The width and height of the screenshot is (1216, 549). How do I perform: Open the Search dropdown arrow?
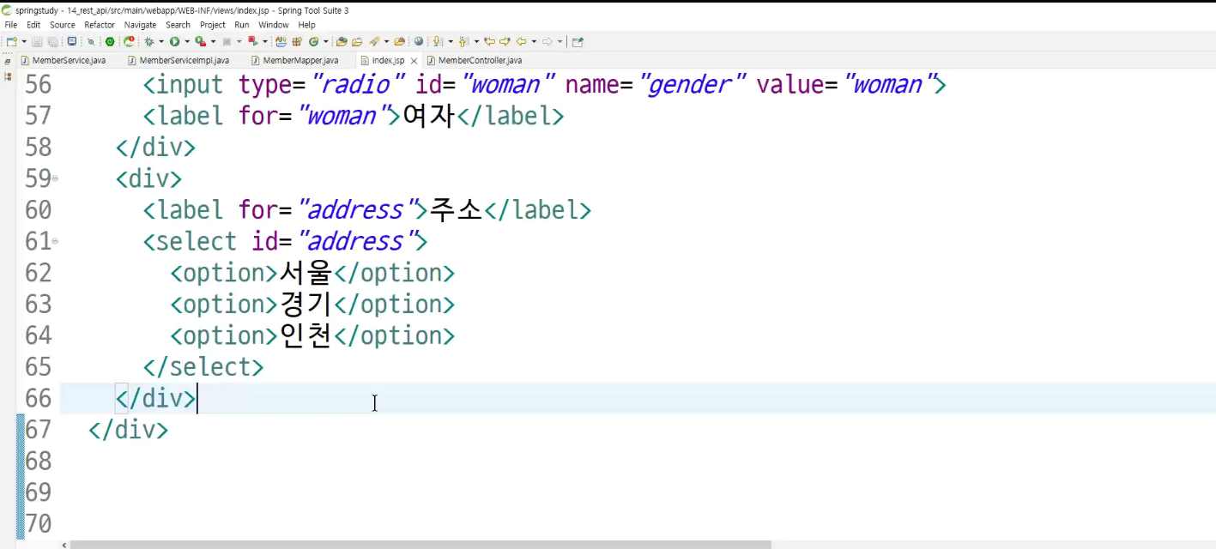coord(386,41)
